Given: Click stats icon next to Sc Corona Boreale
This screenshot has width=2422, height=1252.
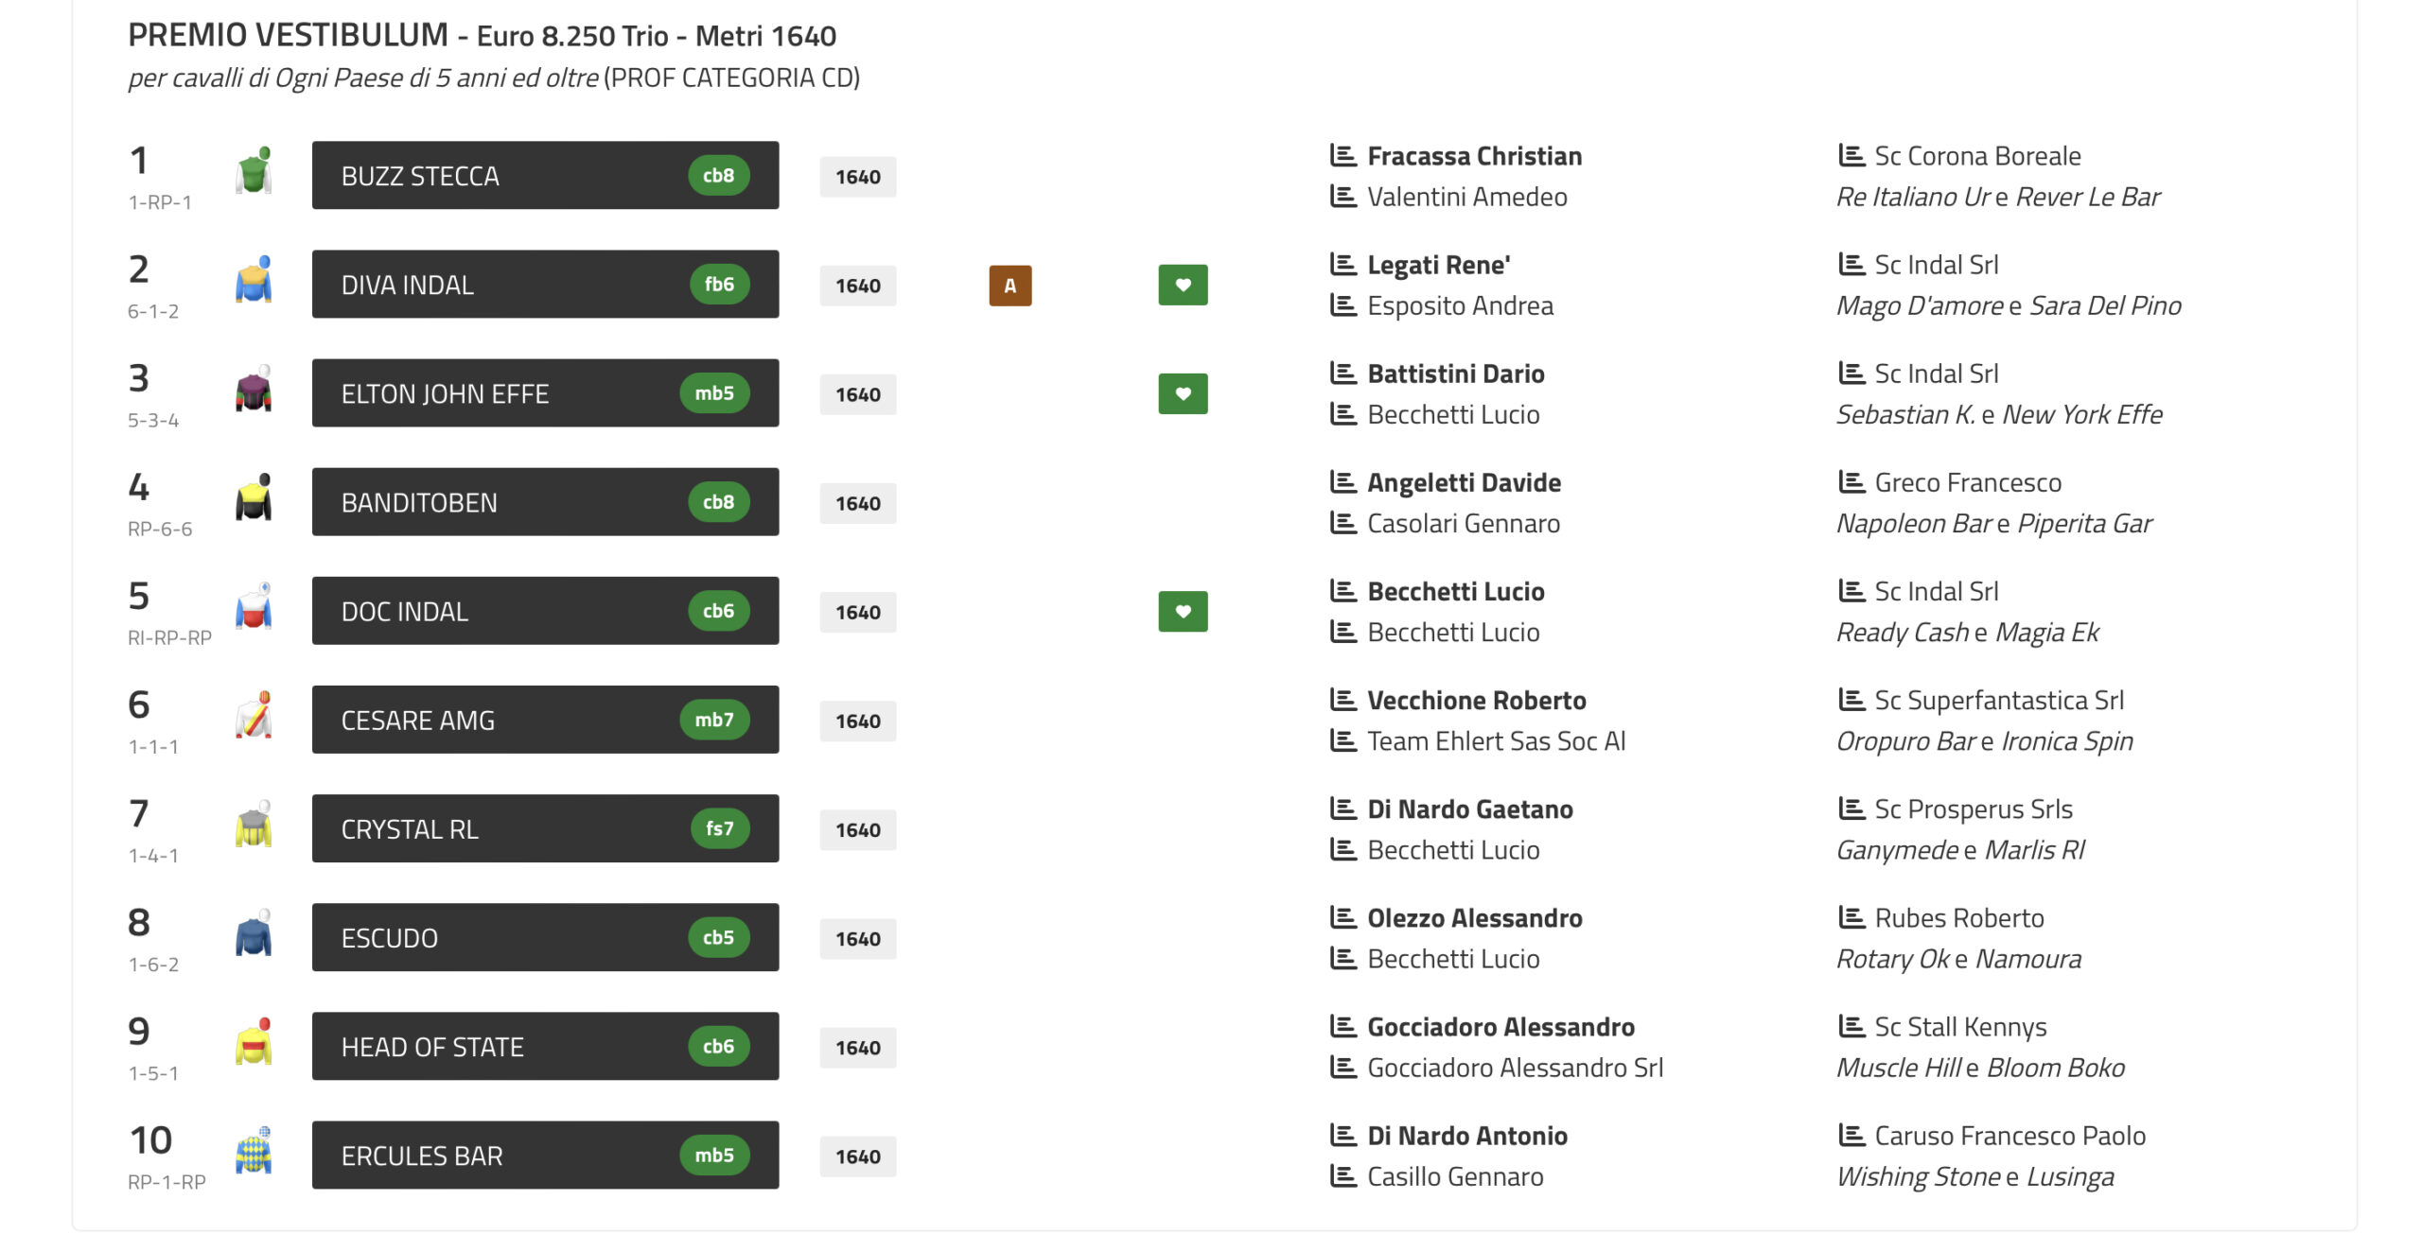Looking at the screenshot, I should click(x=1851, y=155).
